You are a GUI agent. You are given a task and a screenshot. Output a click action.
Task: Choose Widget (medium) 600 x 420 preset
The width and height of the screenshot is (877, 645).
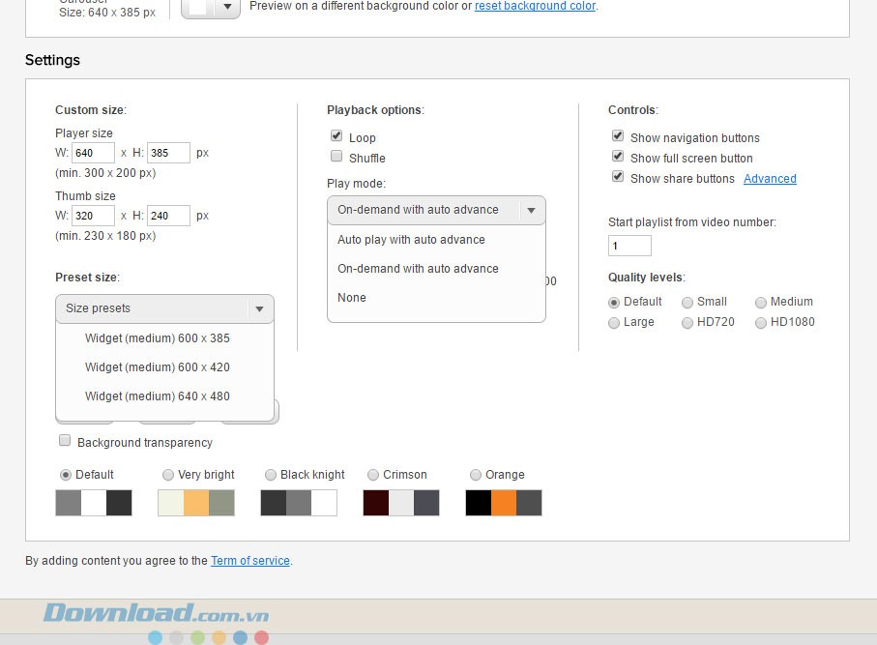[x=158, y=367]
